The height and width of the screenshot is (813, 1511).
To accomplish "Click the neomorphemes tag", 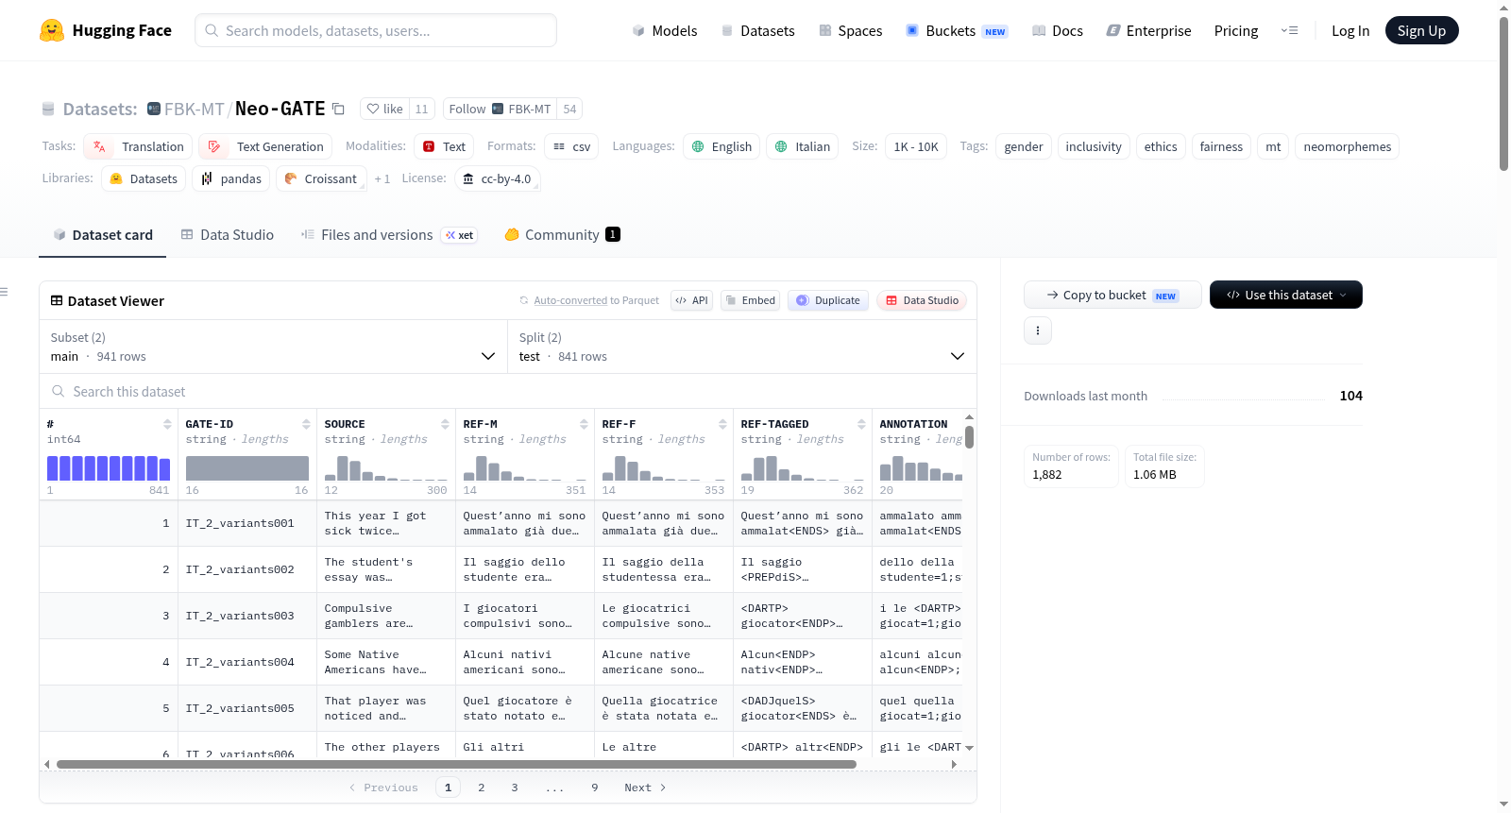I will (1347, 146).
